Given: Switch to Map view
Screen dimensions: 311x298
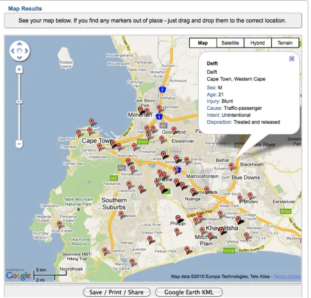Looking at the screenshot, I should [x=203, y=43].
